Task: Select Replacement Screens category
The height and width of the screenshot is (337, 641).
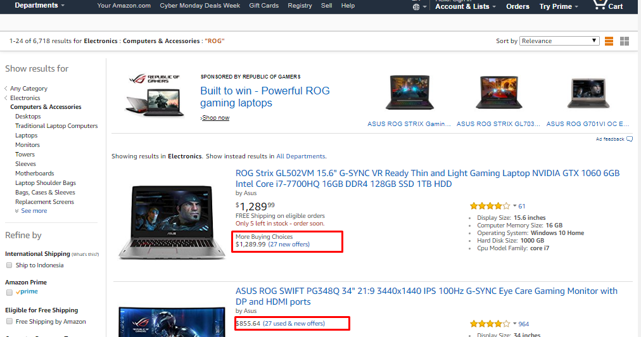Action: [x=44, y=201]
